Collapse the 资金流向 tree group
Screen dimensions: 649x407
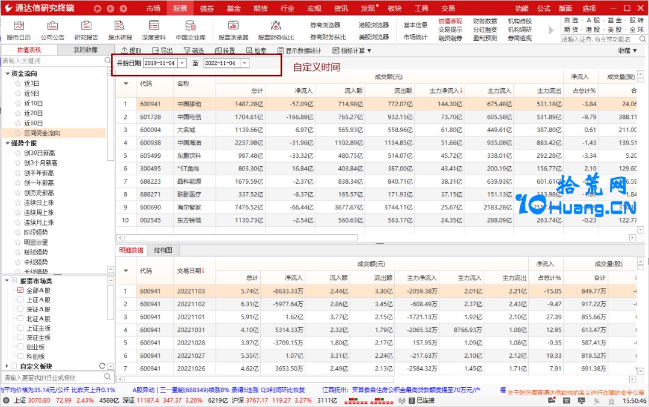click(7, 74)
